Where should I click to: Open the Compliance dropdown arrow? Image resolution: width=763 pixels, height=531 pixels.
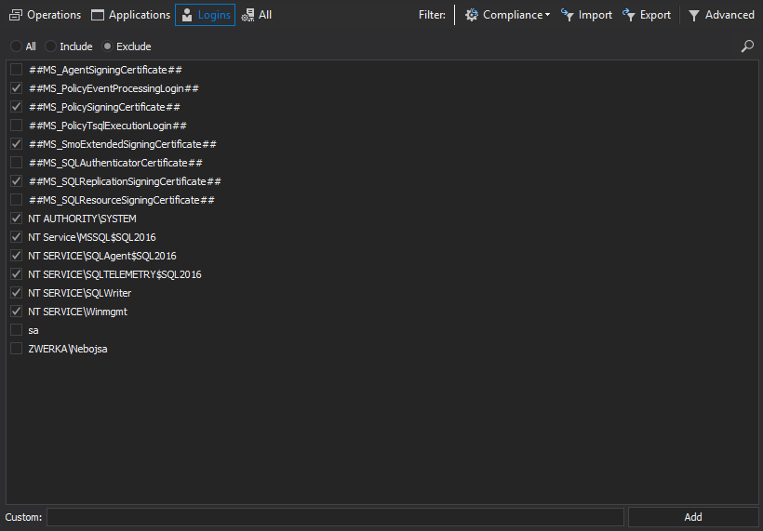point(547,15)
